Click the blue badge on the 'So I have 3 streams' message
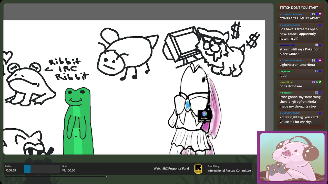This screenshot has width=328, height=184. coord(320,25)
